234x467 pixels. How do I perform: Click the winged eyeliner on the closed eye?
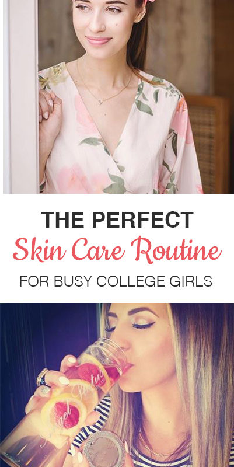tap(144, 326)
